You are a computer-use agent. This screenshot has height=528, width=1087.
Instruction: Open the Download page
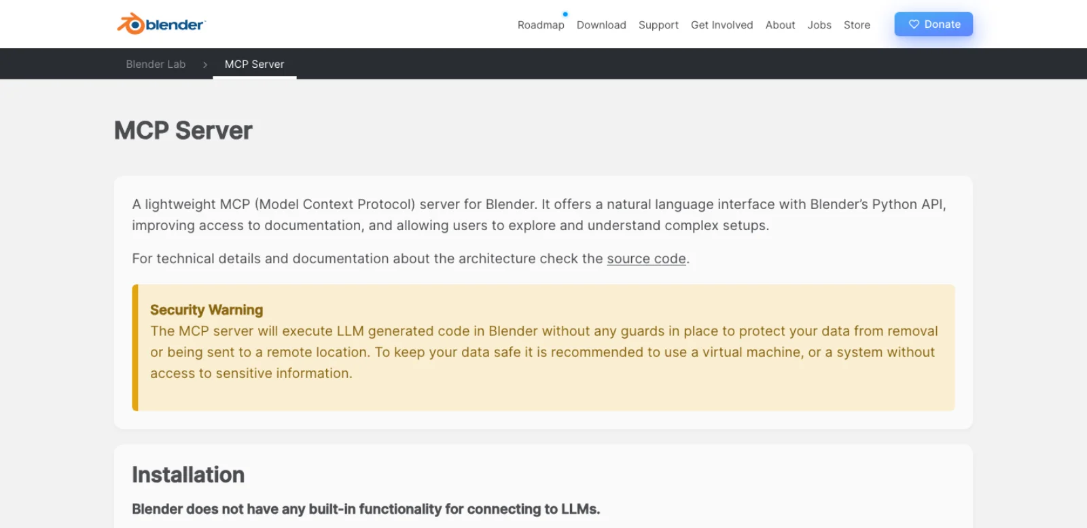(601, 25)
